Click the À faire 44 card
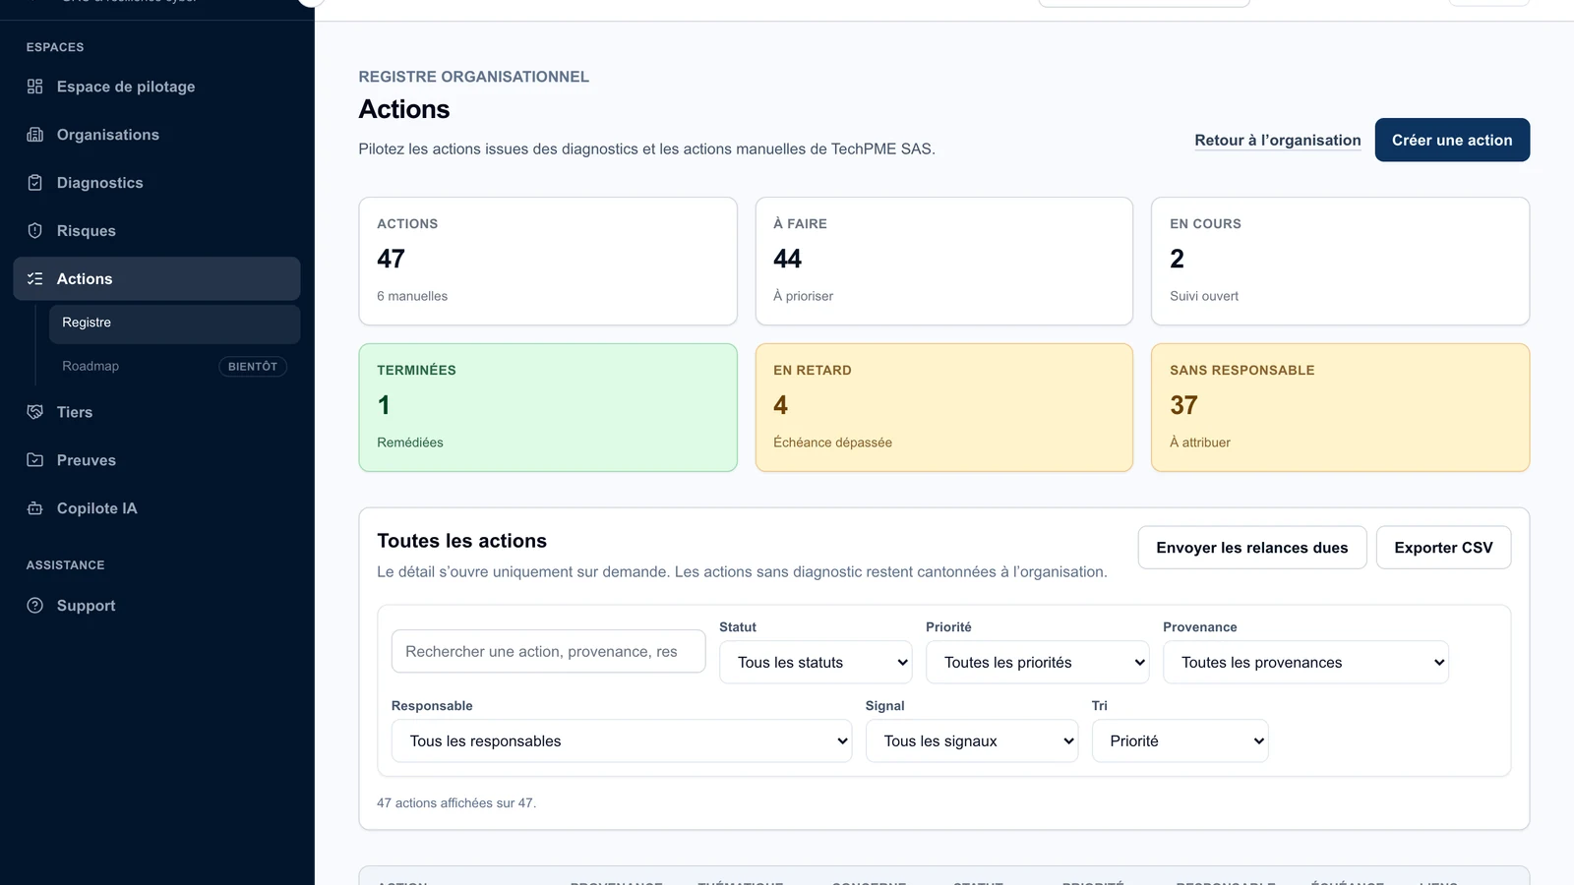 coord(944,262)
